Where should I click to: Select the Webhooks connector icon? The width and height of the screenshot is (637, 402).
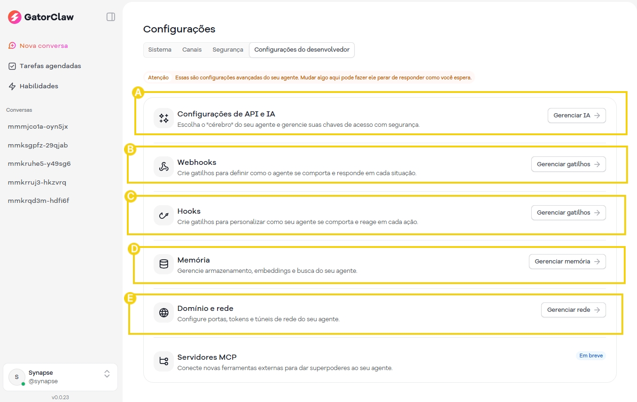tap(163, 167)
